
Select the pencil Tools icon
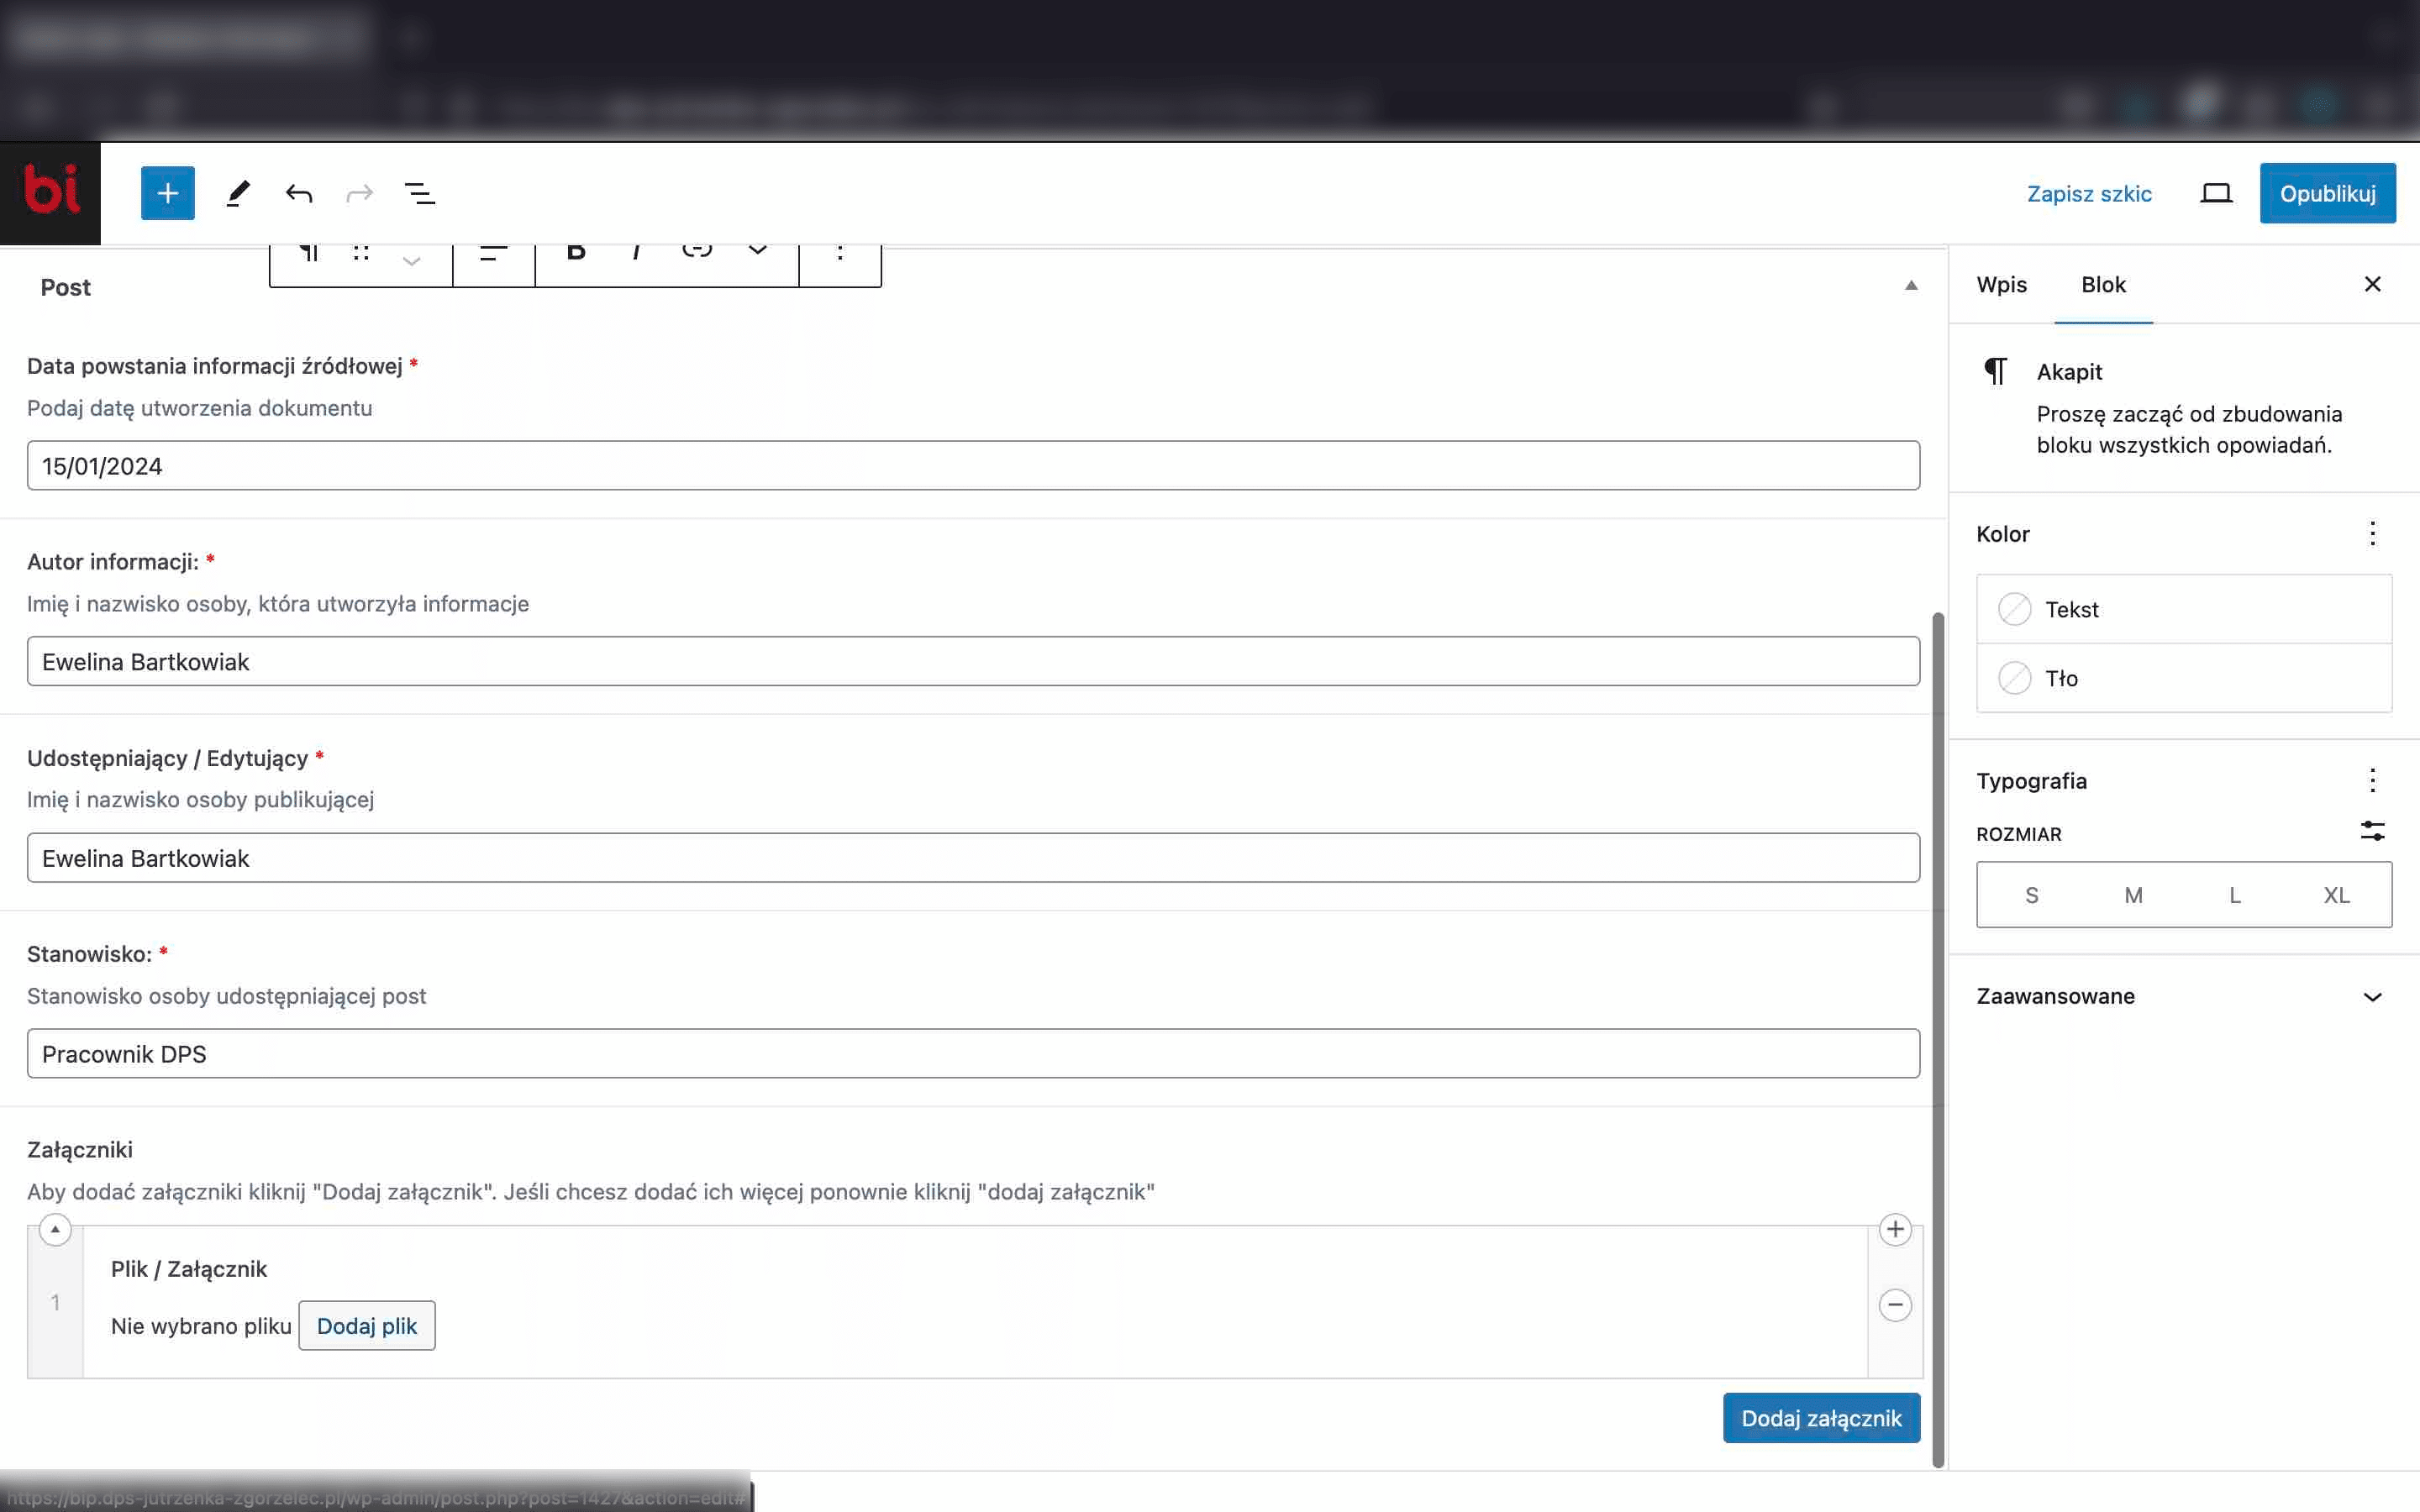point(237,193)
